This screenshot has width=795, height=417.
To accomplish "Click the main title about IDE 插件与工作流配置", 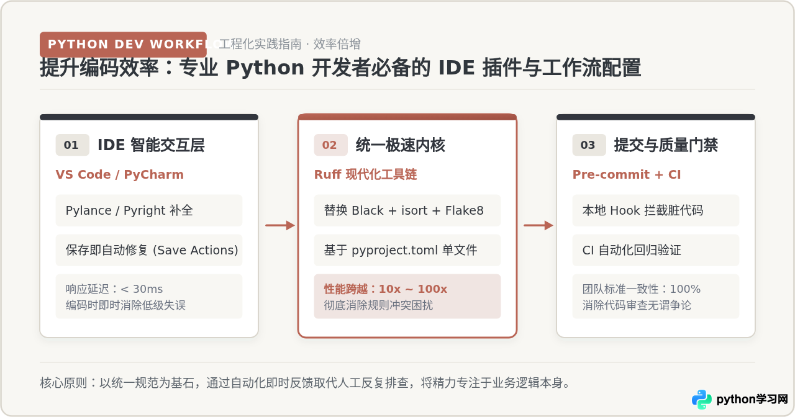I will (340, 68).
